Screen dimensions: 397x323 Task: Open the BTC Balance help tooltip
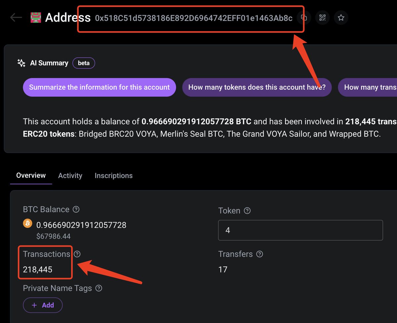click(x=76, y=209)
